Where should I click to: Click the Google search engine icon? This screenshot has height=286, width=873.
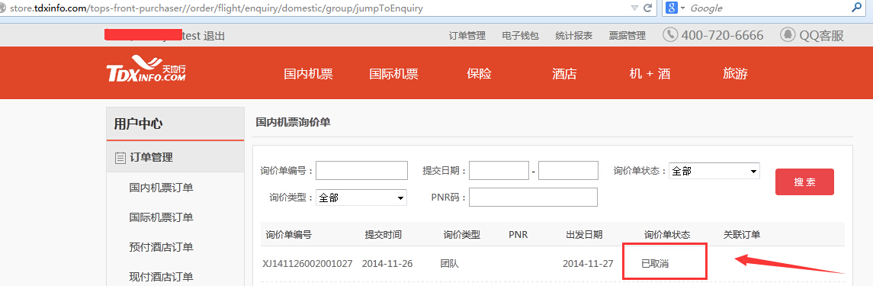tap(672, 8)
